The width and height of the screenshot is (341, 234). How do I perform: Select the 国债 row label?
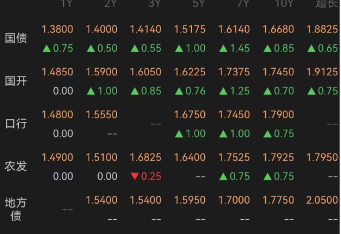[x=16, y=38]
